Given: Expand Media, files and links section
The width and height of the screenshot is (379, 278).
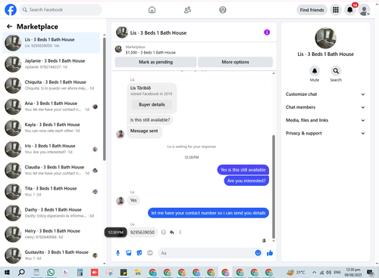Looking at the screenshot, I should [325, 120].
